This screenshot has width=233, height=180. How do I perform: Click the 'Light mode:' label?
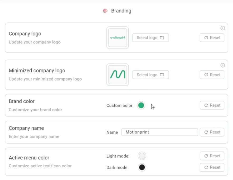[x=118, y=156]
